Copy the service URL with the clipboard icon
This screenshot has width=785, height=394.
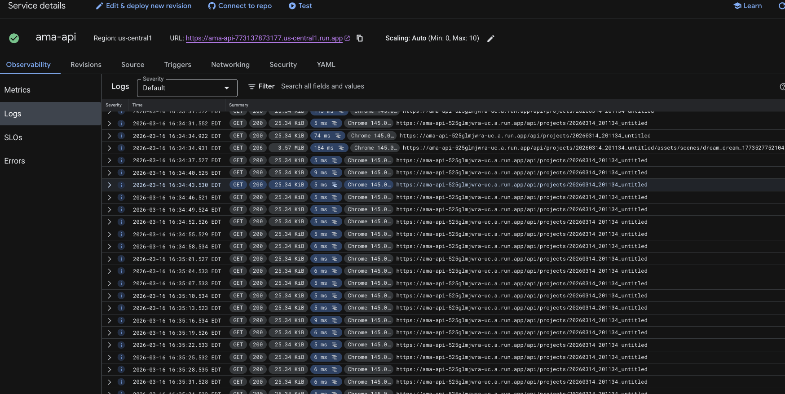click(360, 38)
